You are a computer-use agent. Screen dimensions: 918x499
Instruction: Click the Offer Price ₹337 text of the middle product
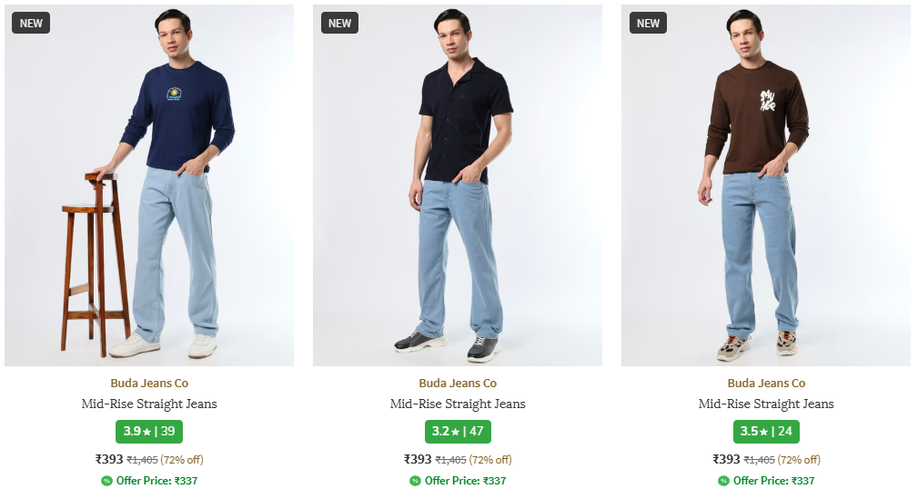465,481
